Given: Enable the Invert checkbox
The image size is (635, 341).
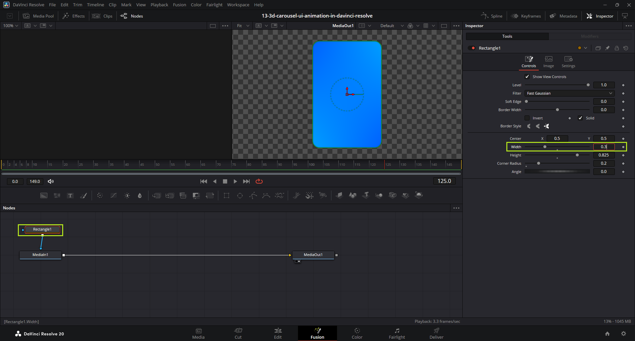Looking at the screenshot, I should click(x=527, y=118).
